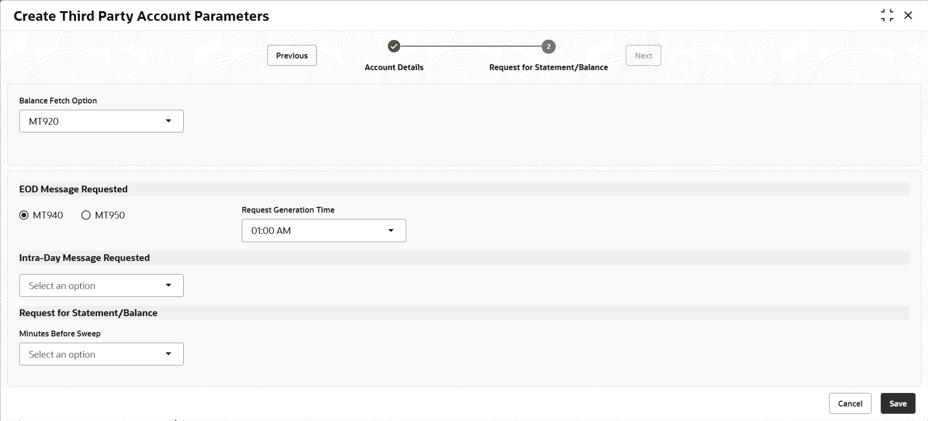Click the Balance Fetch Option dropdown arrow
The width and height of the screenshot is (928, 421).
click(168, 121)
